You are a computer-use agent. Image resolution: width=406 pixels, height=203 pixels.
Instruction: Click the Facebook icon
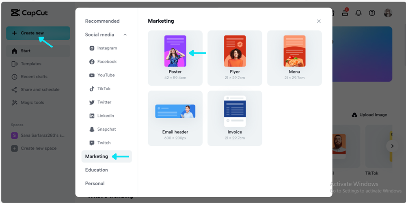[92, 62]
